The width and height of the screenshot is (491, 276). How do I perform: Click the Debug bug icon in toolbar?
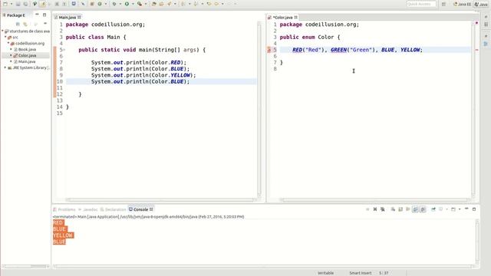point(114,4)
